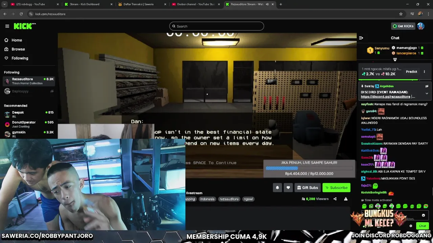The height and width of the screenshot is (243, 433).
Task: Open Browse in the sidebar
Action: [18, 49]
